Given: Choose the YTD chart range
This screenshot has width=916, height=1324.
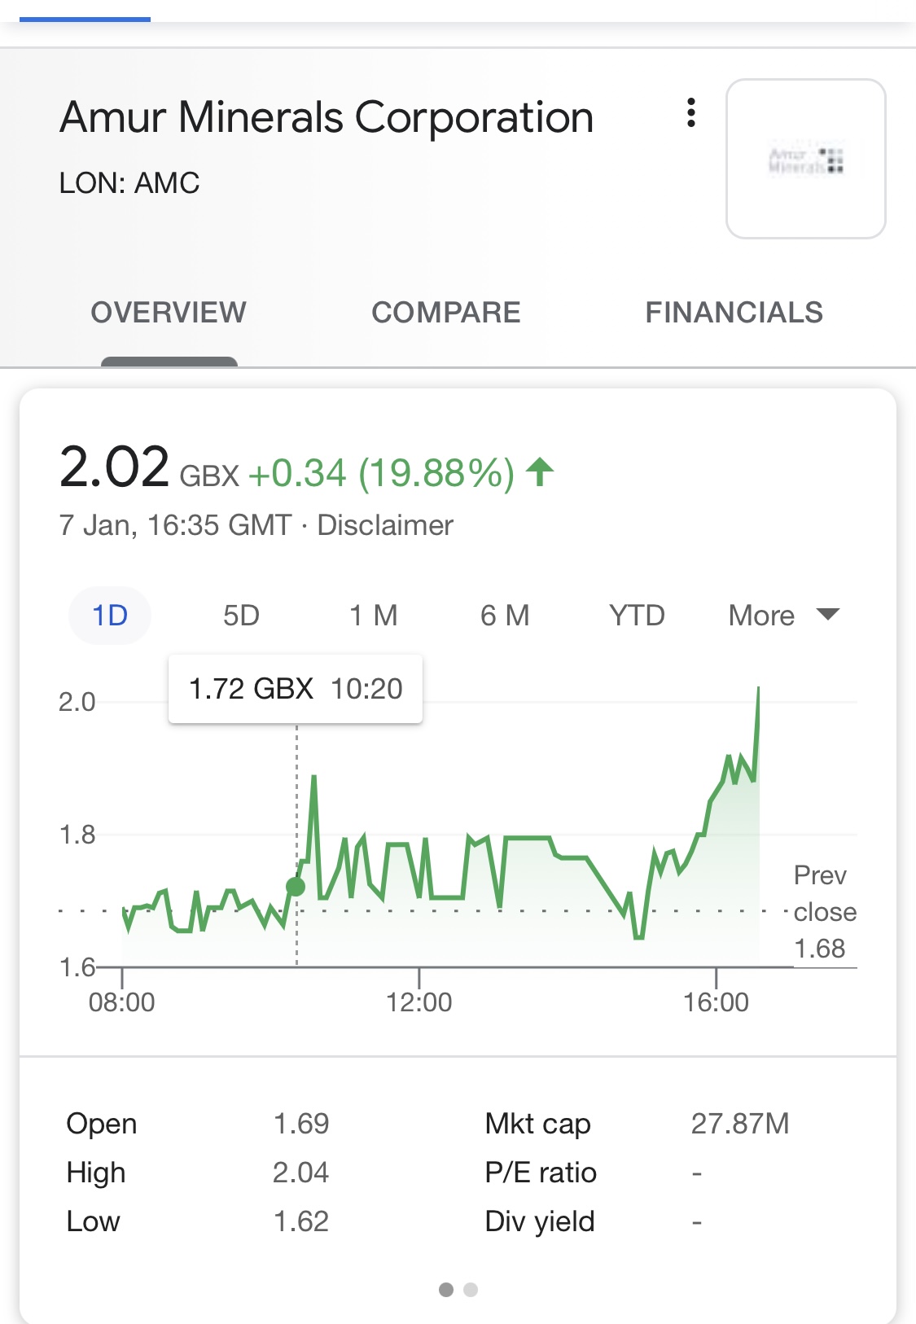Looking at the screenshot, I should pos(637,616).
